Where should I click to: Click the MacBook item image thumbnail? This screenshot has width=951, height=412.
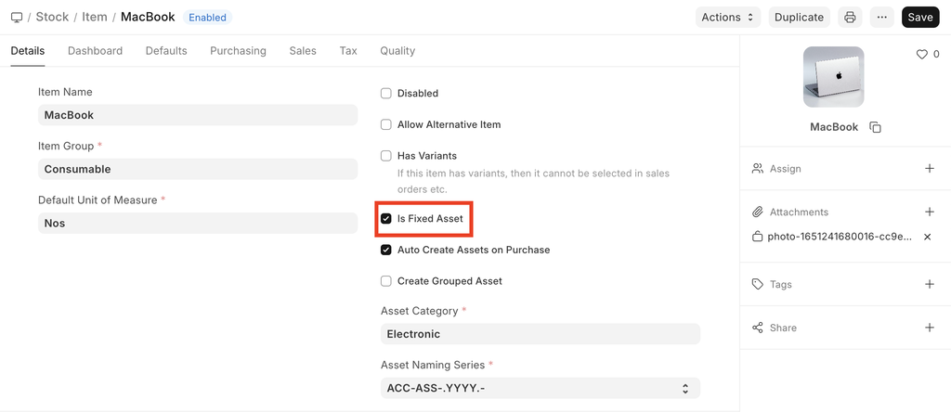[x=833, y=77]
